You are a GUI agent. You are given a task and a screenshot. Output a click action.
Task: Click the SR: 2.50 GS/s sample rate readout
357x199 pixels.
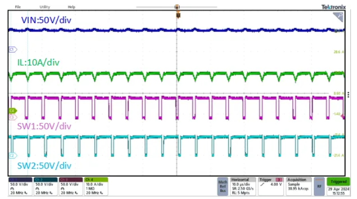pos(243,189)
